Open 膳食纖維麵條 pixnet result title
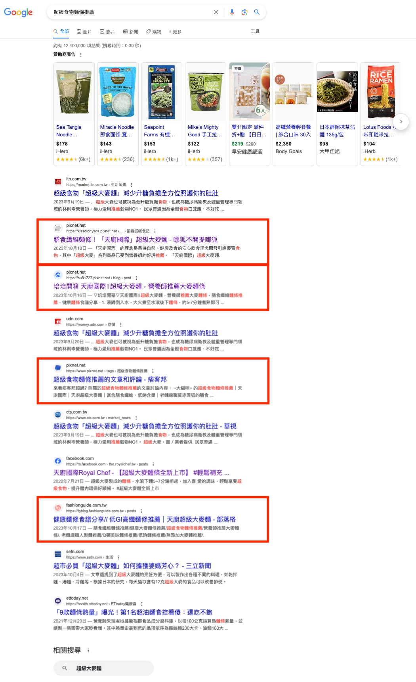This screenshot has height=682, width=416. click(135, 239)
